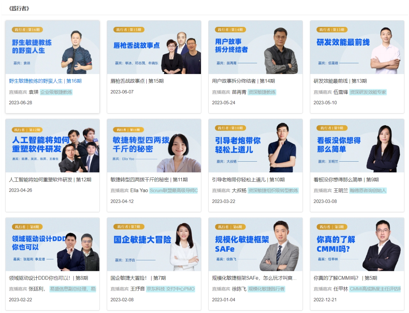
Task: Open the 引导老炮带你轻松上道儿 cover image
Action: point(256,146)
